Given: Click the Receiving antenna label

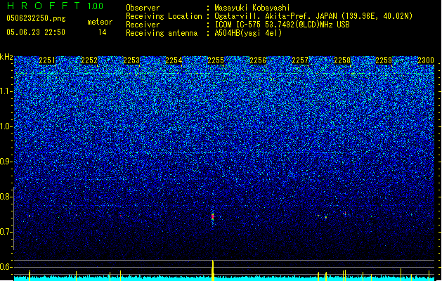Looking at the screenshot, I should click(x=162, y=33).
